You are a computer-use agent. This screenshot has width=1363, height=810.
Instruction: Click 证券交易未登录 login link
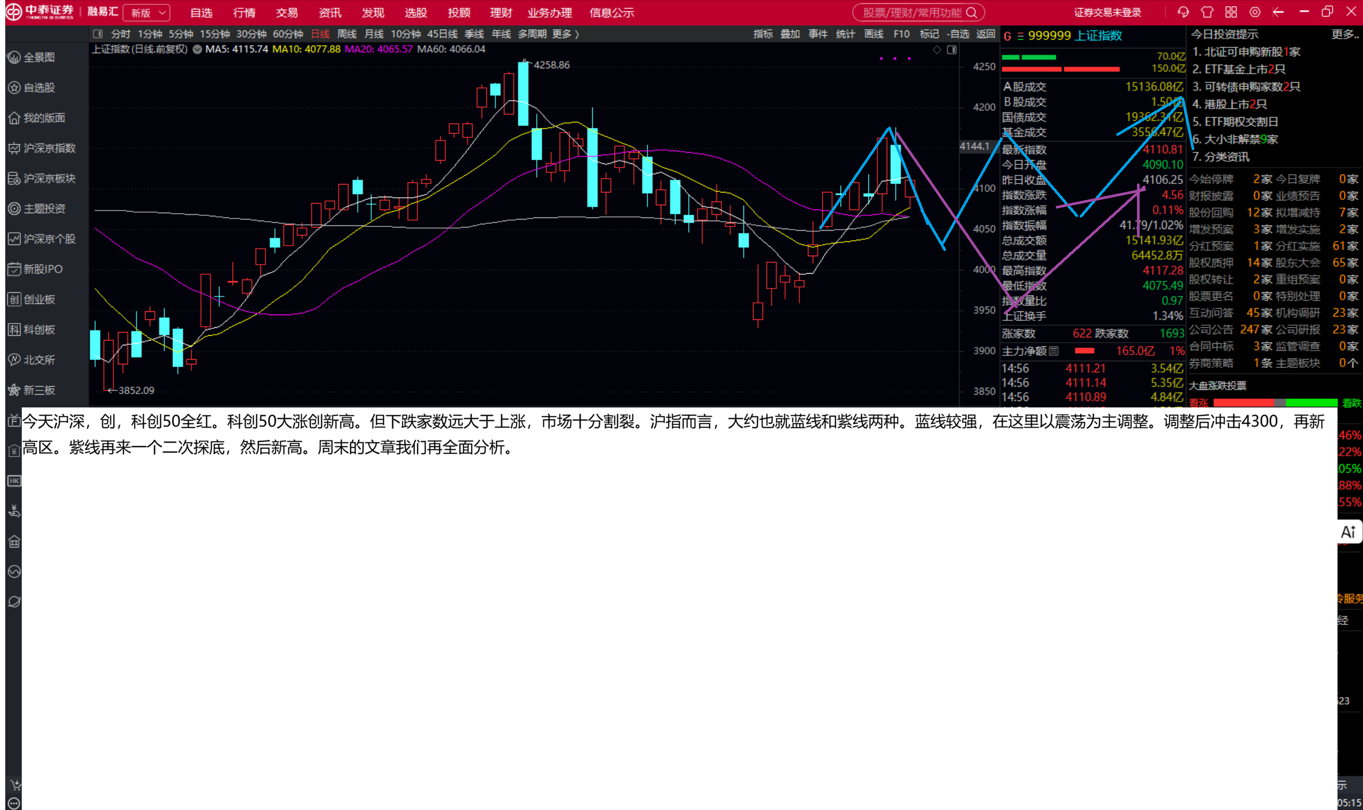(1108, 13)
